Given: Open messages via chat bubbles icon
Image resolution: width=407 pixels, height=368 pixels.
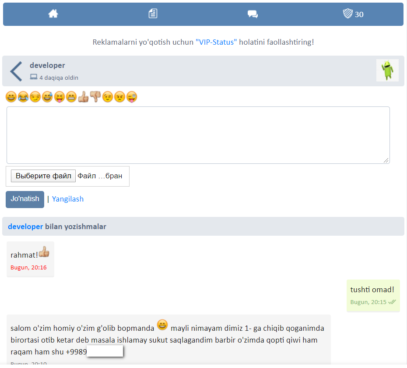Looking at the screenshot, I should coord(253,14).
